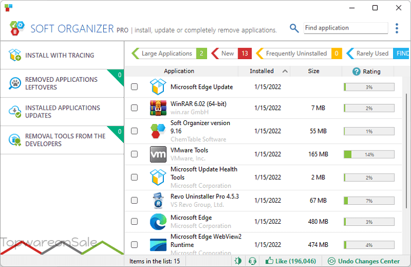The width and height of the screenshot is (411, 267).
Task: Click the red badge count 13
Action: (x=245, y=53)
